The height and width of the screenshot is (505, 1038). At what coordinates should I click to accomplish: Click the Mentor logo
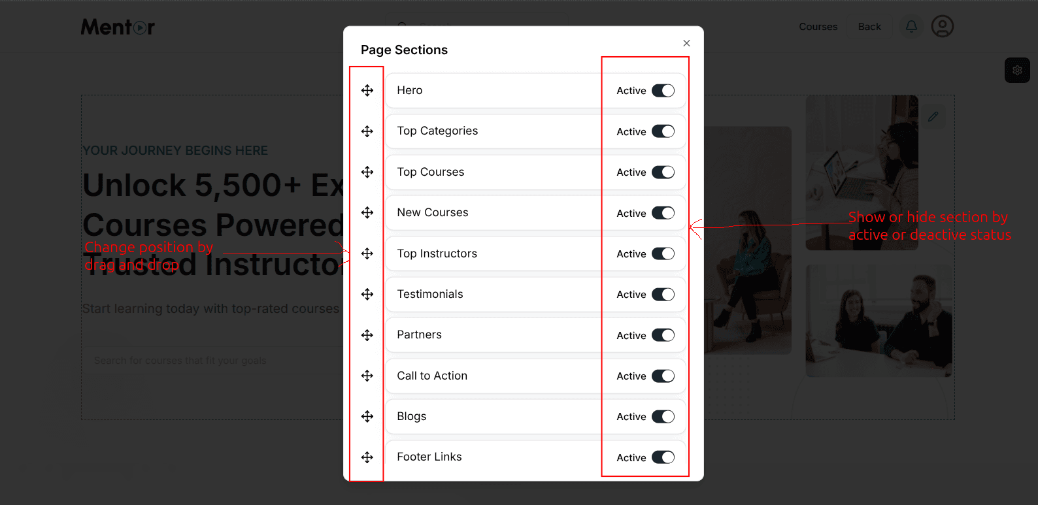point(118,26)
